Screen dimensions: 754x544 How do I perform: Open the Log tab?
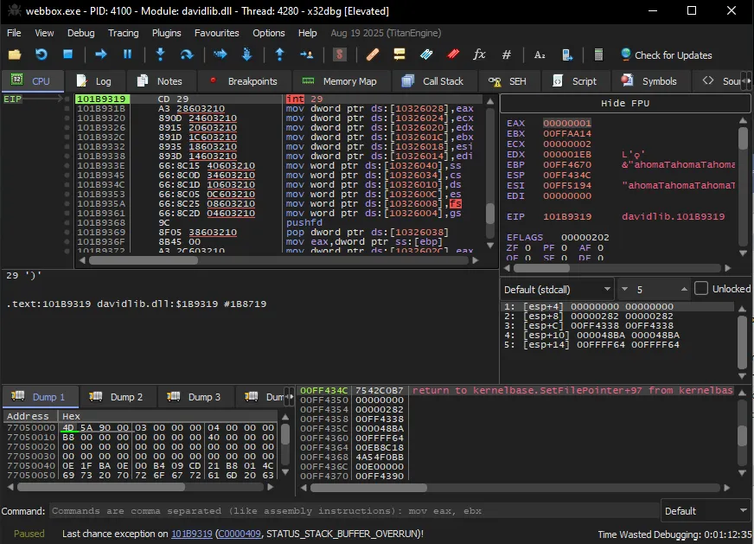(x=94, y=81)
